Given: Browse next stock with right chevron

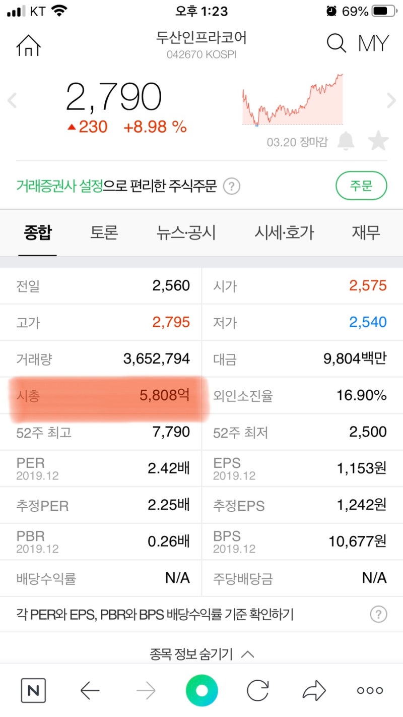Looking at the screenshot, I should tap(391, 100).
